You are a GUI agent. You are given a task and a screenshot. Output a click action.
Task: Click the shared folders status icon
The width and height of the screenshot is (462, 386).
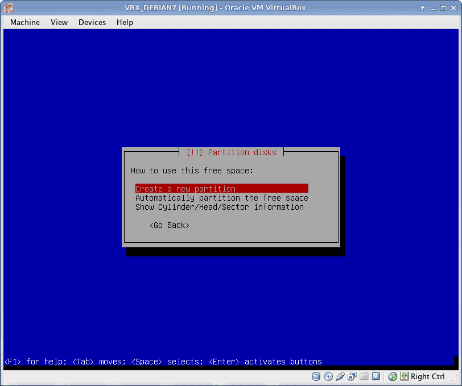[x=364, y=376]
